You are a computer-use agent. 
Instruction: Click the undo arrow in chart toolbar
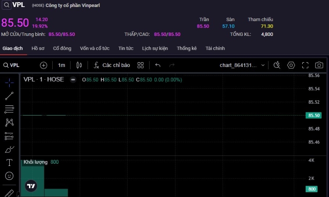pyautogui.click(x=158, y=65)
